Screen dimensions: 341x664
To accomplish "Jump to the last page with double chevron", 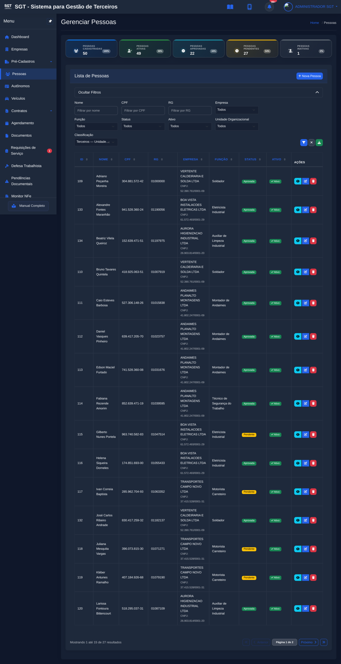I will pyautogui.click(x=324, y=642).
